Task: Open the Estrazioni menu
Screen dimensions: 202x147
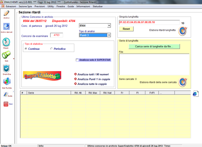Action: click(11, 6)
